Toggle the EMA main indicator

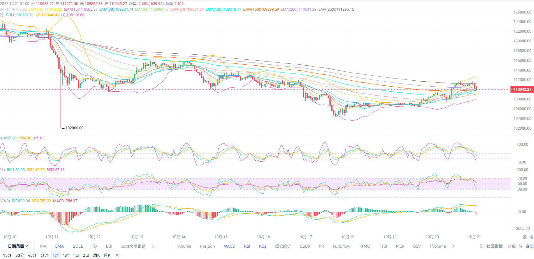[x=59, y=246]
